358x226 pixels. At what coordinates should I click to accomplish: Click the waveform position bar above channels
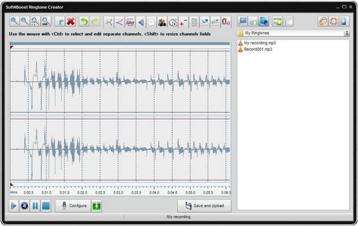pos(120,44)
